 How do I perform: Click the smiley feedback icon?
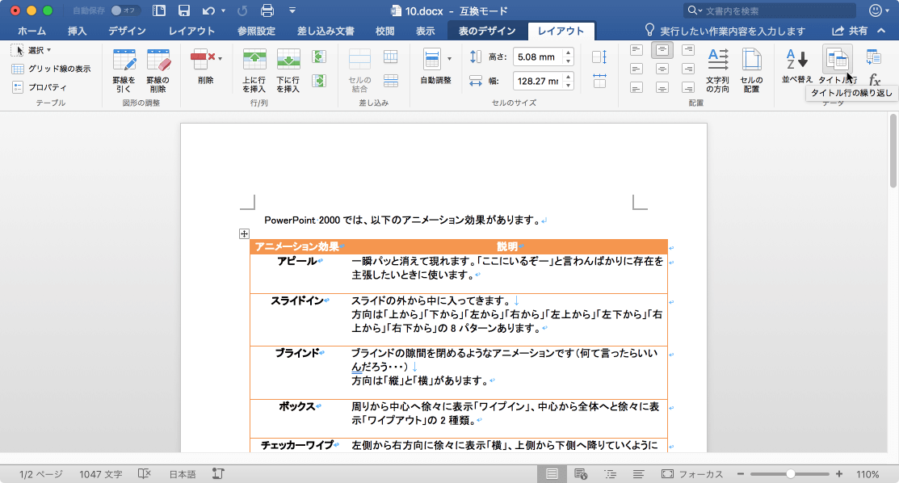[876, 10]
